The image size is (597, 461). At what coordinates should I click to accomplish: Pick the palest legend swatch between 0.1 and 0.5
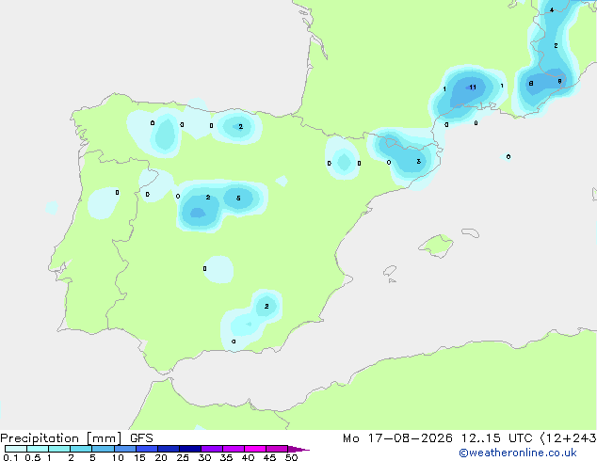[16, 449]
